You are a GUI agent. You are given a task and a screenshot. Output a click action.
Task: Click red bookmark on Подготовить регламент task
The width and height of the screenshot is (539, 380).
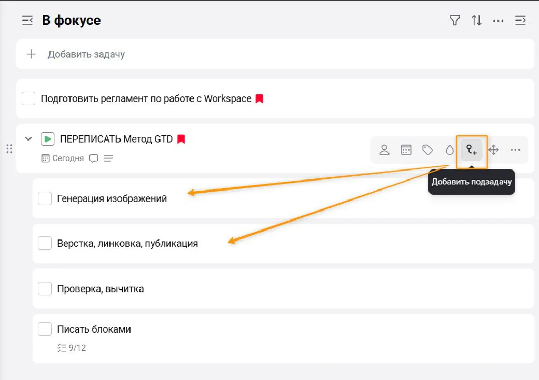click(x=259, y=98)
